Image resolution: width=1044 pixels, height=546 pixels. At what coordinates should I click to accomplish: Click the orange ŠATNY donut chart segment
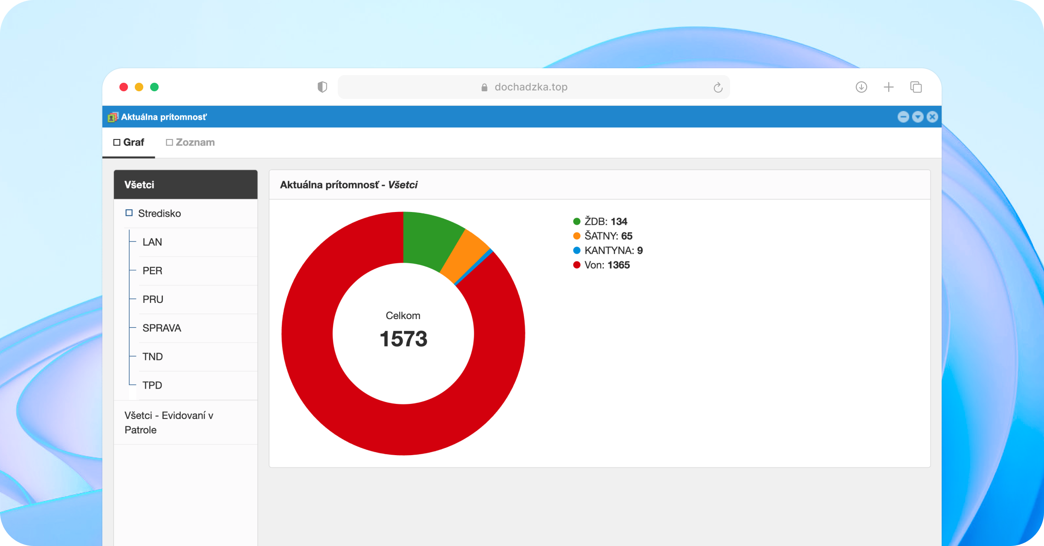pyautogui.click(x=465, y=257)
